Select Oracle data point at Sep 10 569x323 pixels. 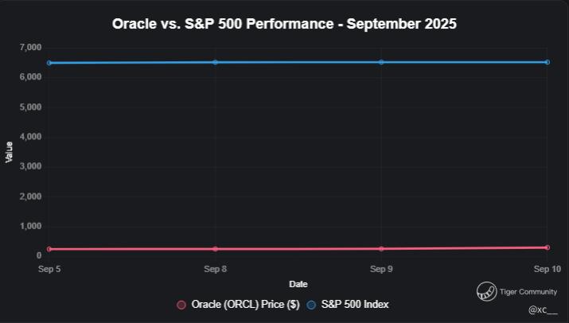pyautogui.click(x=548, y=247)
